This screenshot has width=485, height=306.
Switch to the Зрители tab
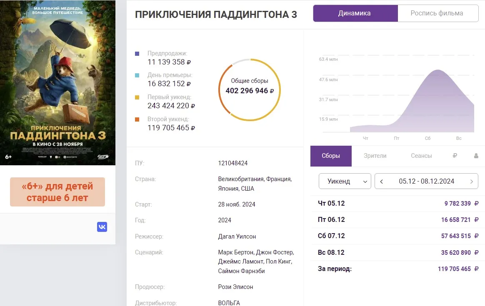[375, 156]
